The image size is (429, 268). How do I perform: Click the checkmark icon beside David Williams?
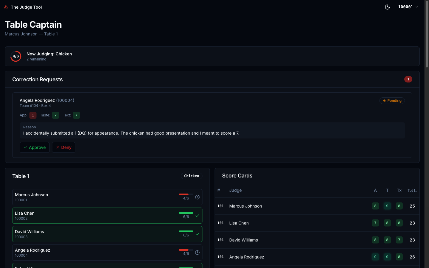[x=197, y=234]
